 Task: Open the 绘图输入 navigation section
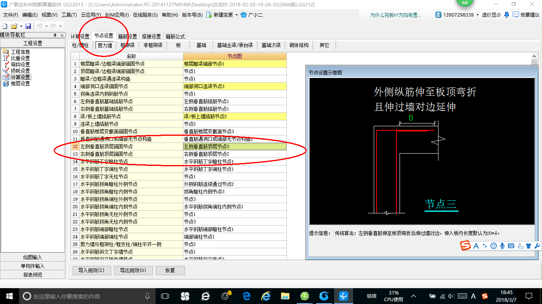coord(33,257)
